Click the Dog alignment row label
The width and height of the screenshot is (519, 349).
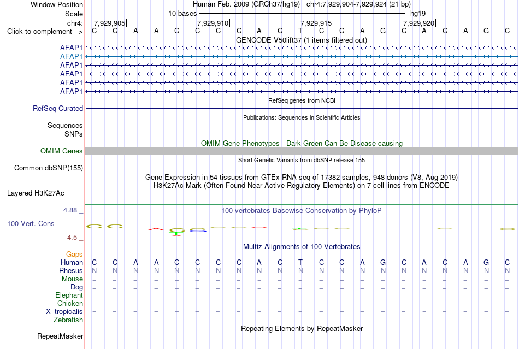pyautogui.click(x=76, y=287)
